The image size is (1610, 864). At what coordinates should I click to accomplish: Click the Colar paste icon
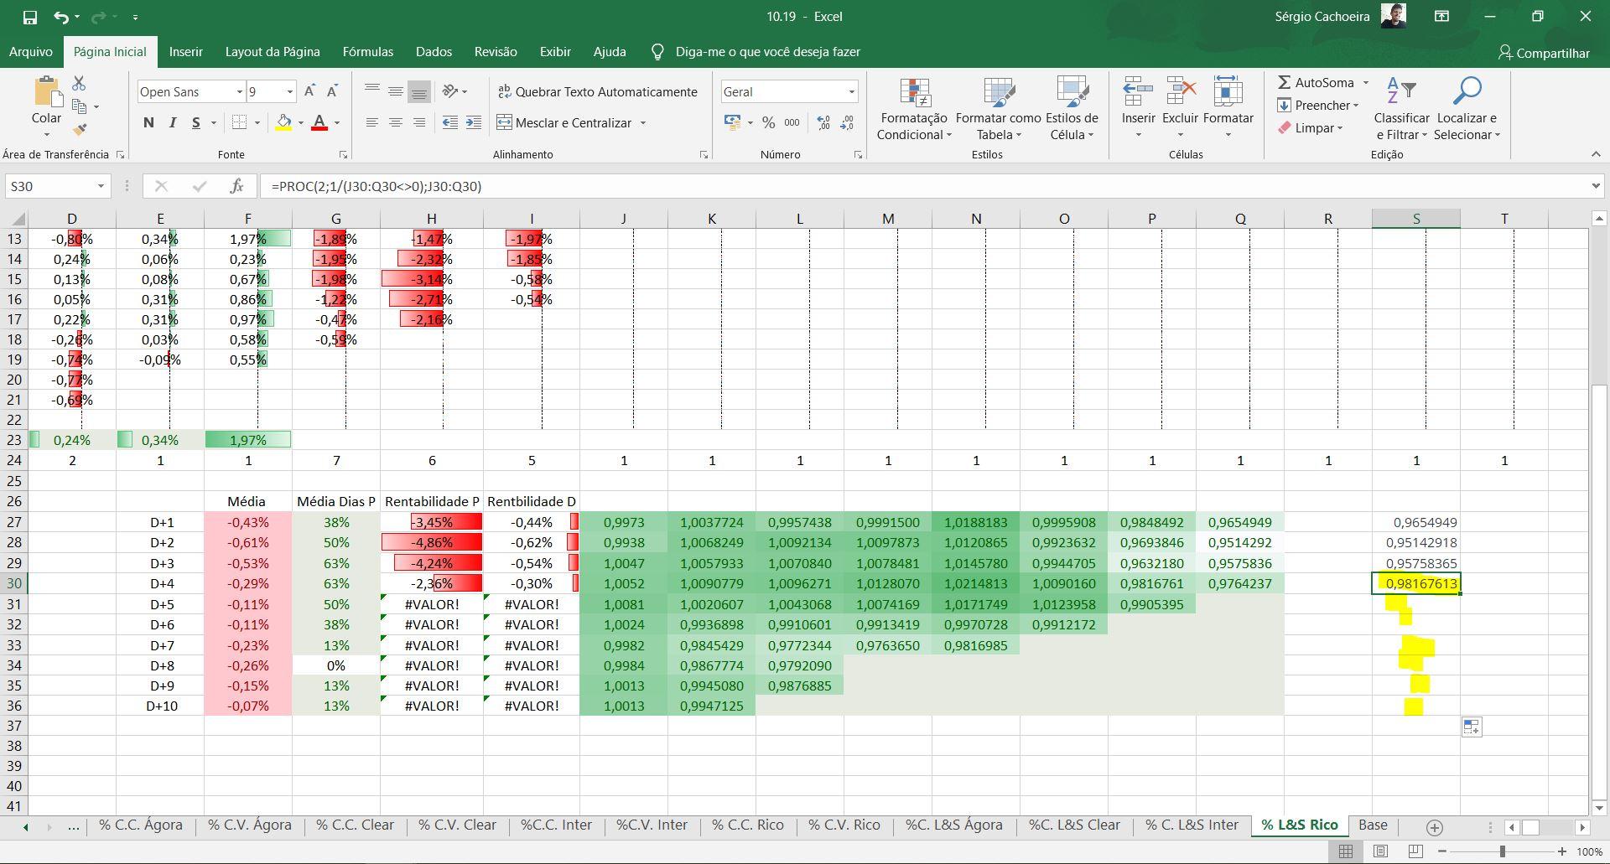point(46,92)
